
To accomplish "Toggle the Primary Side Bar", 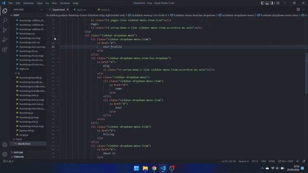I will [x=263, y=3].
